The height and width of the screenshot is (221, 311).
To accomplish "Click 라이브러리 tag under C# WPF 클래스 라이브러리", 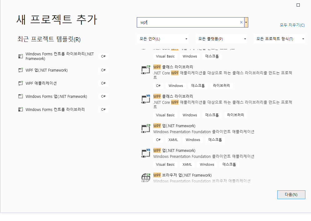I will [221, 86].
